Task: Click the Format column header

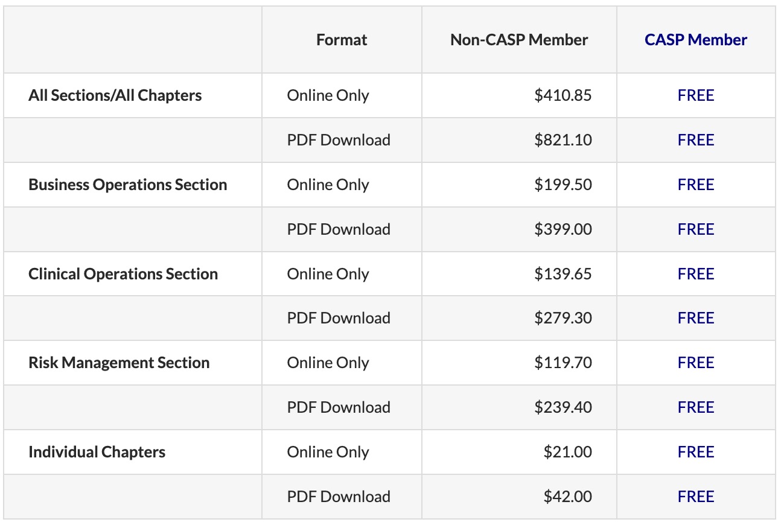Action: click(x=342, y=40)
